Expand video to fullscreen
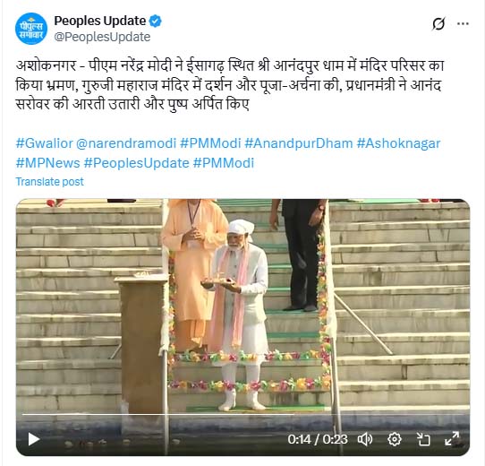Viewport: 485px width, 466px height. 452,439
